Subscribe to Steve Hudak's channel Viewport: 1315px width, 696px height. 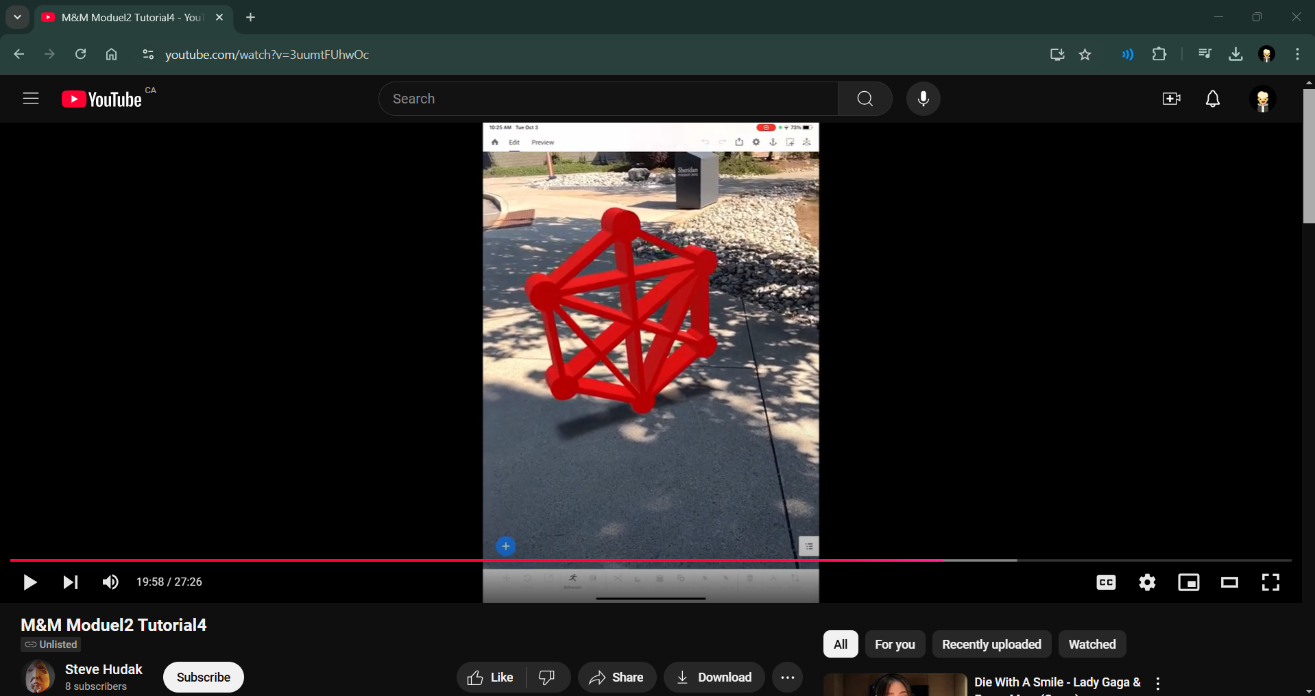point(203,678)
